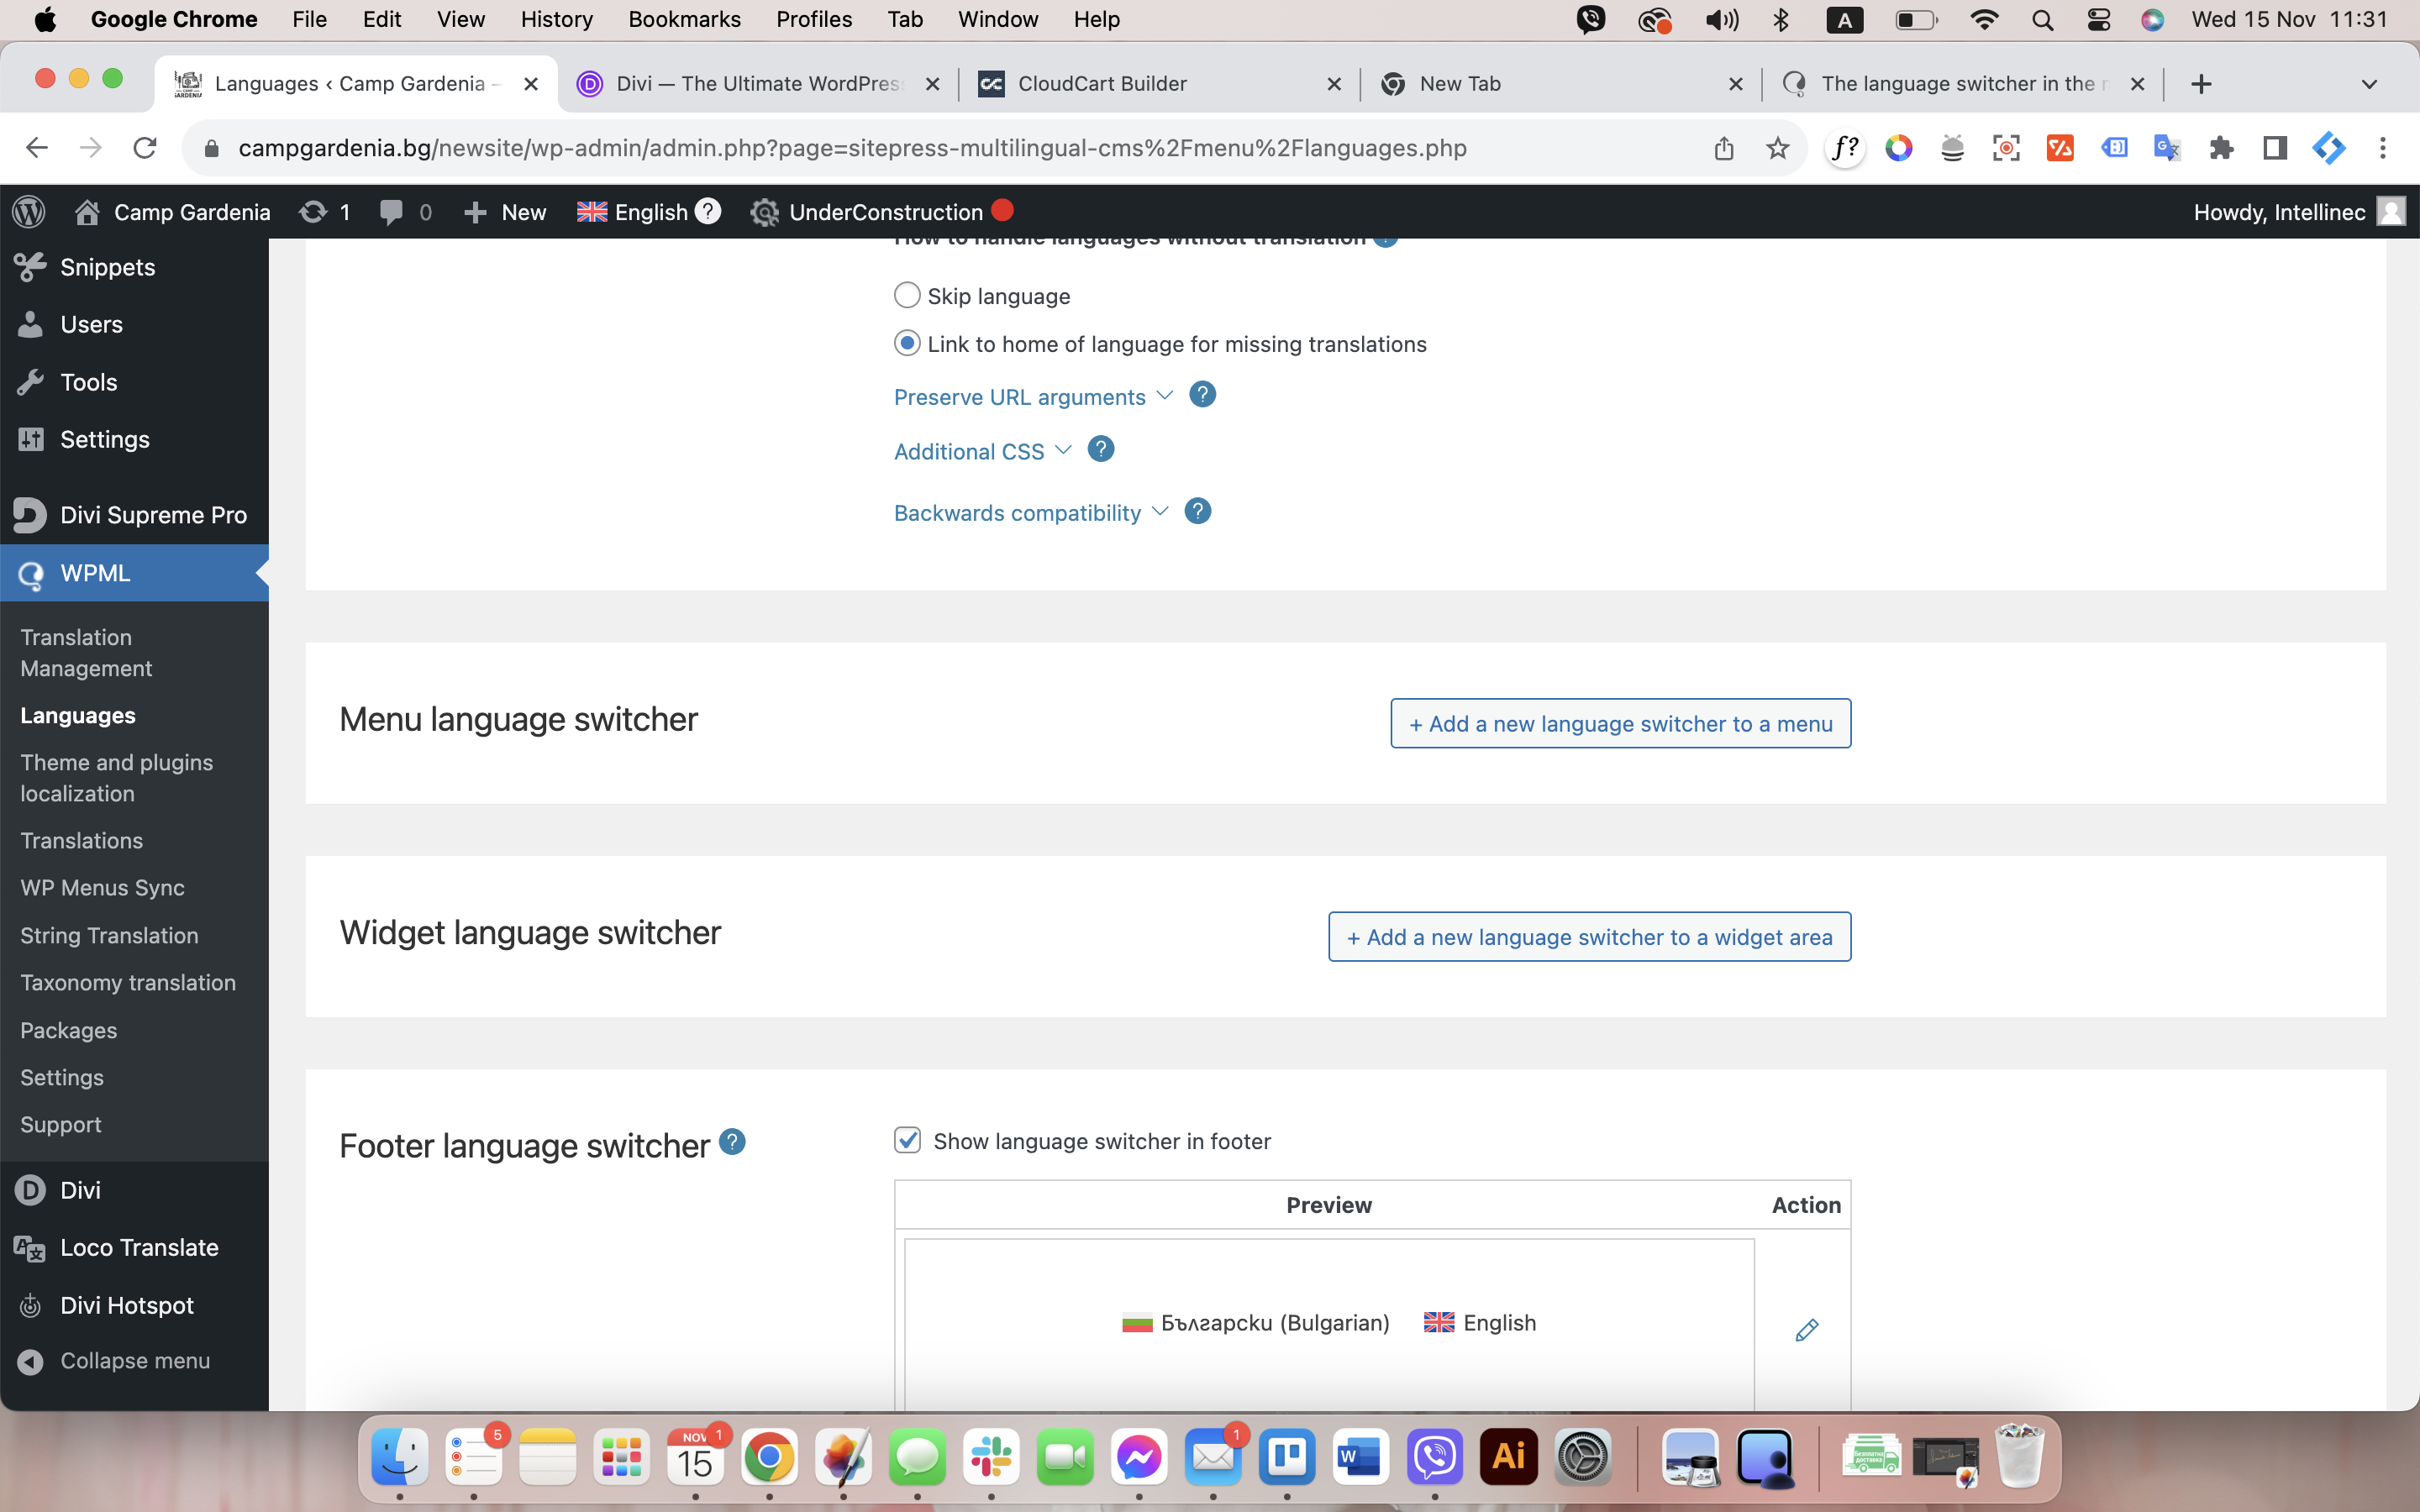
Task: Open Translation Management submenu
Action: (86, 652)
